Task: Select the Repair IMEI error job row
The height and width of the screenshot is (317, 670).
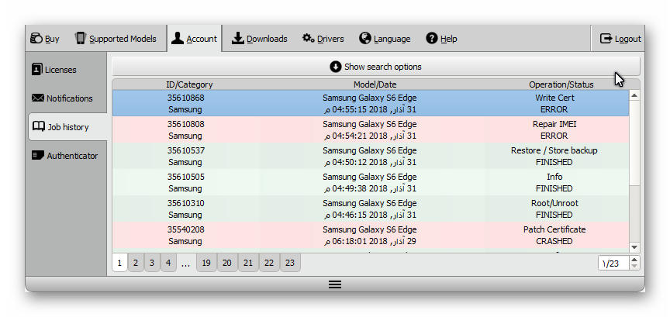Action: (370, 129)
